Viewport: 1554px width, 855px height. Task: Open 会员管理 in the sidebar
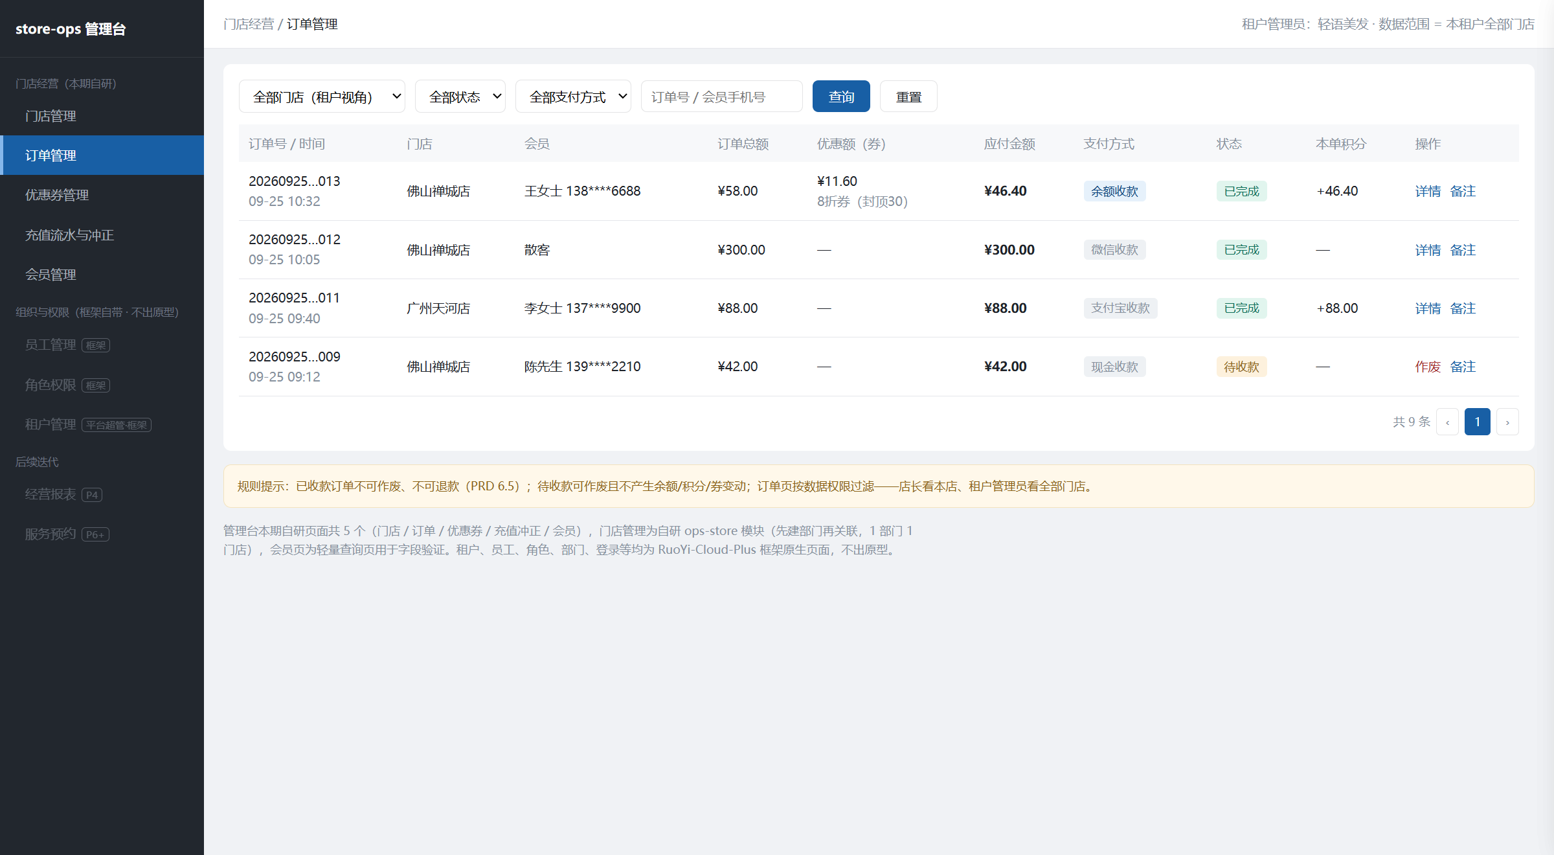tap(102, 275)
